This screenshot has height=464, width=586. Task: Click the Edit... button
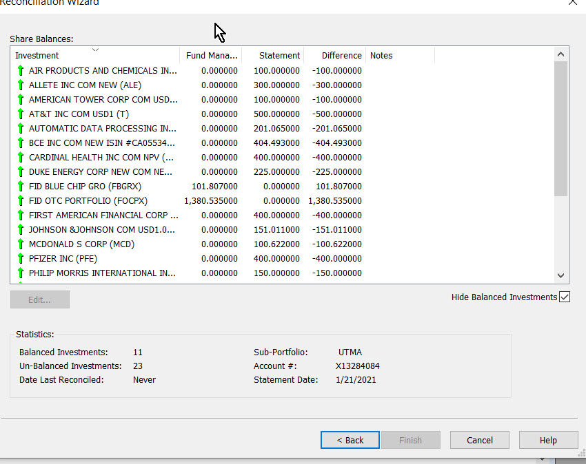(x=40, y=299)
